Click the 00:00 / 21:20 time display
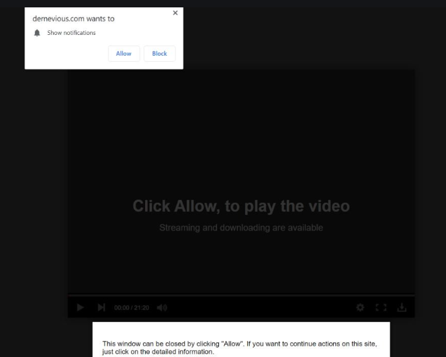The height and width of the screenshot is (357, 446). pyautogui.click(x=132, y=308)
